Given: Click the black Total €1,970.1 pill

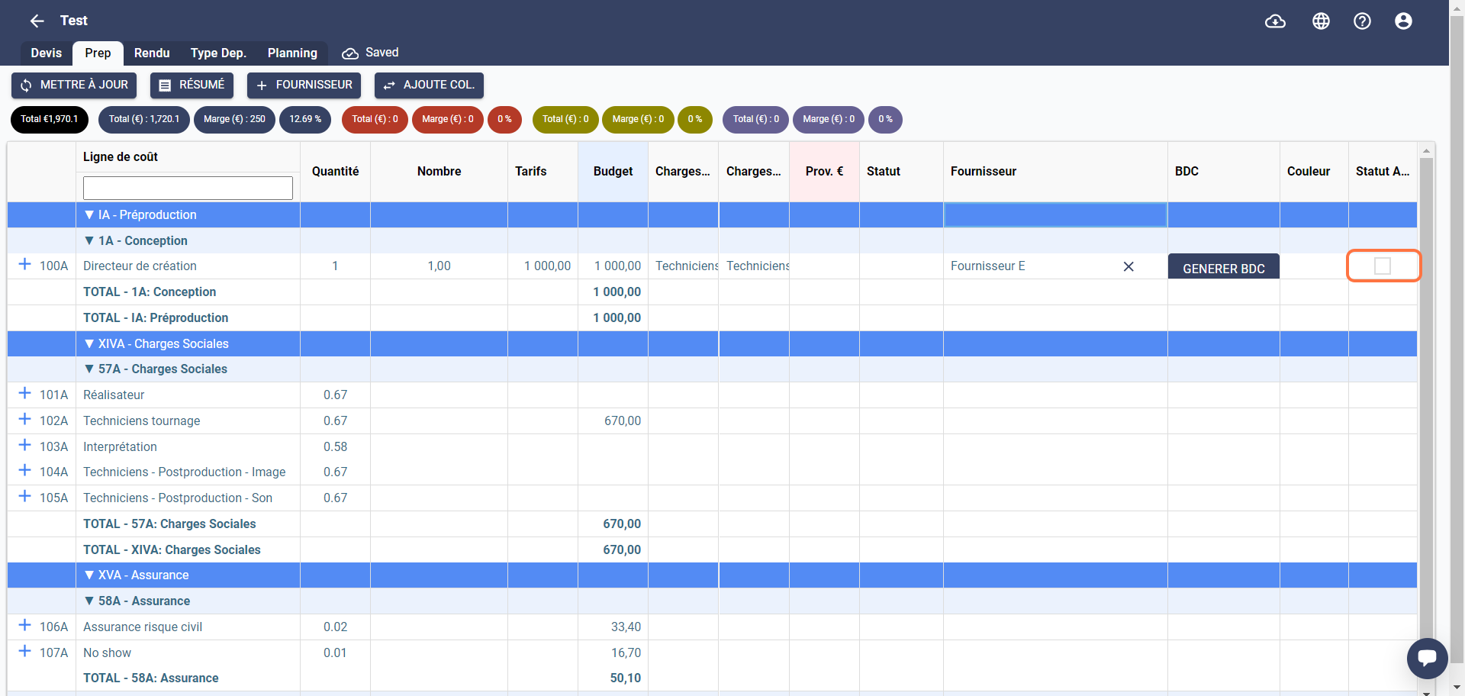Looking at the screenshot, I should point(50,120).
